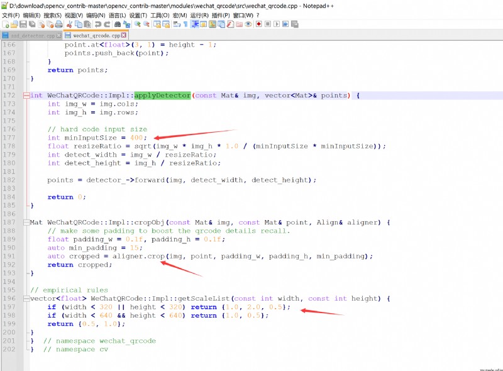Click the Close document toolbar icon

[x=41, y=25]
